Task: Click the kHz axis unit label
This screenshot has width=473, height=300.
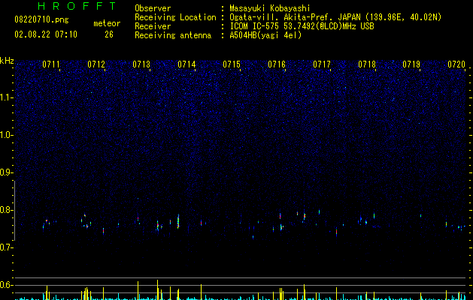Action: pos(7,61)
